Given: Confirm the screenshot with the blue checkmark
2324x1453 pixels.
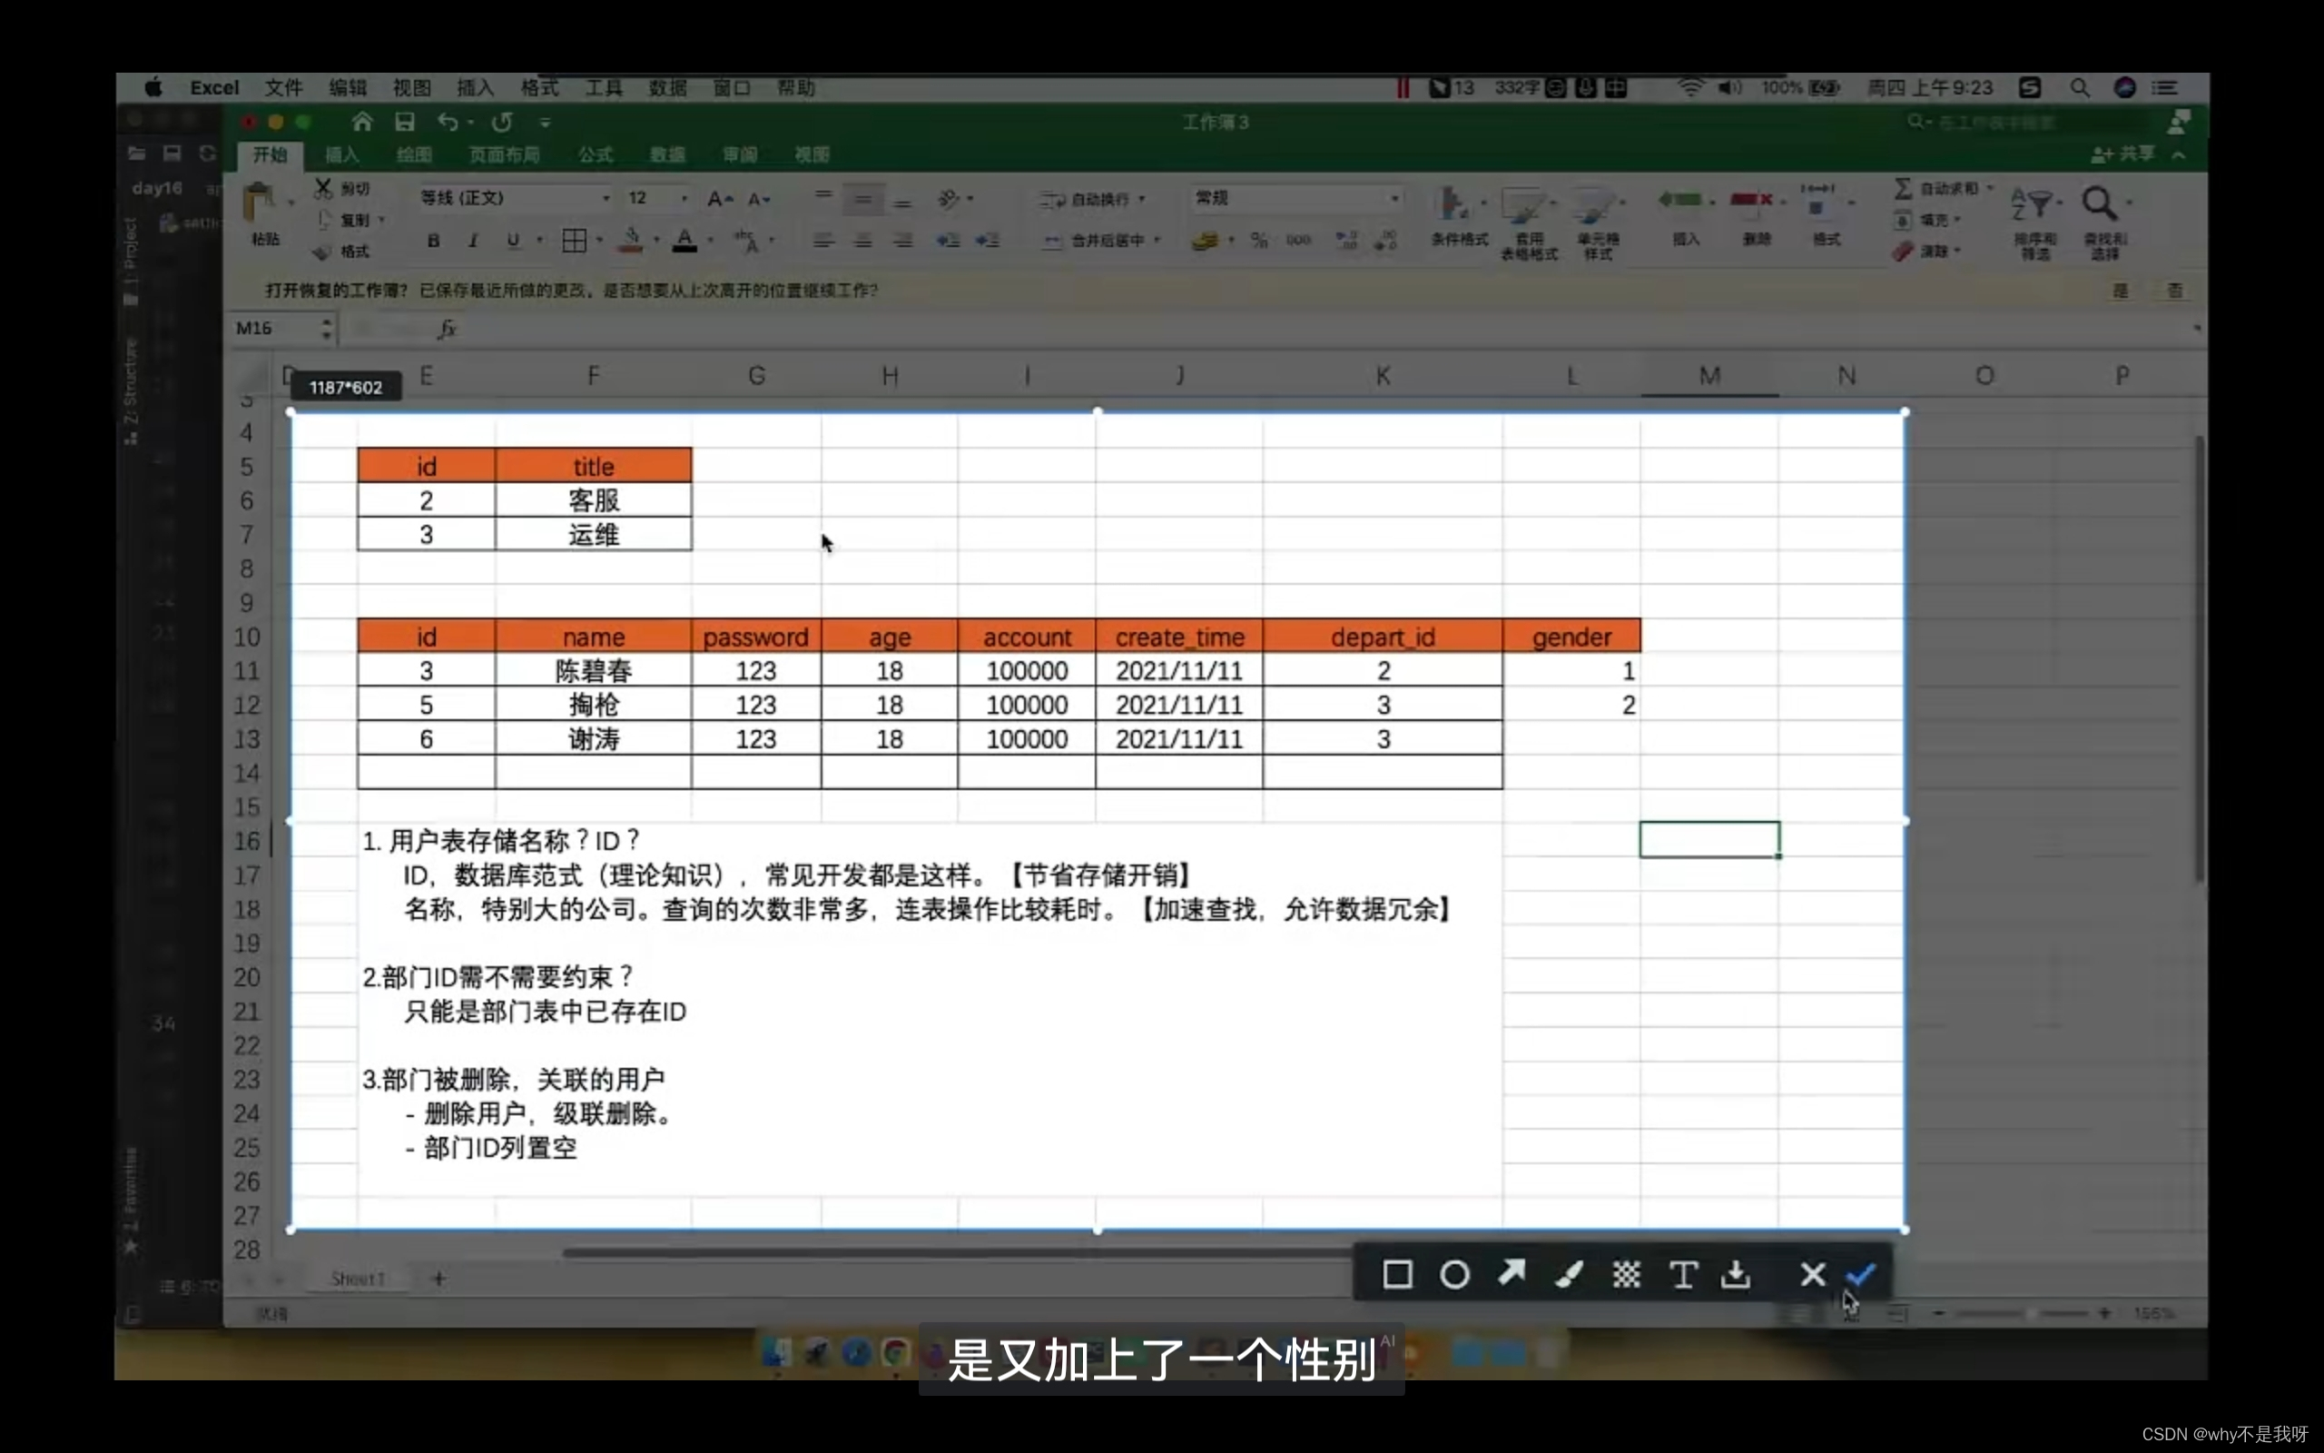Looking at the screenshot, I should pyautogui.click(x=1861, y=1274).
